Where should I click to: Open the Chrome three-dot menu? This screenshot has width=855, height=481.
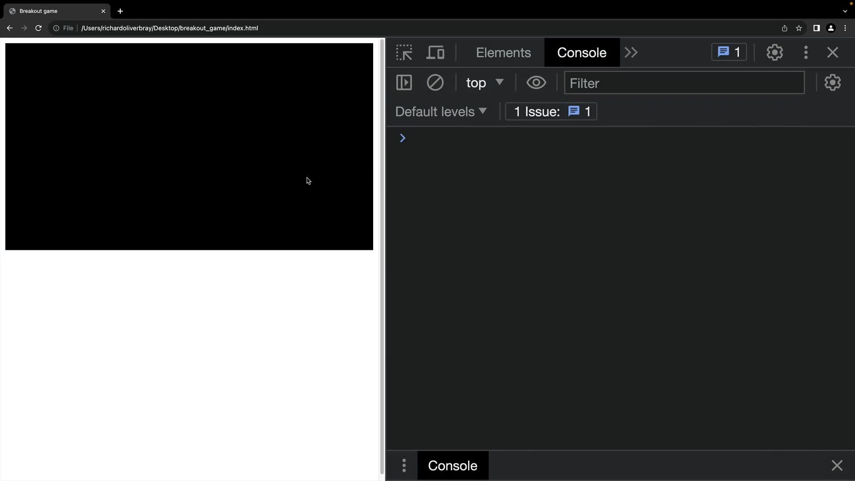[845, 28]
